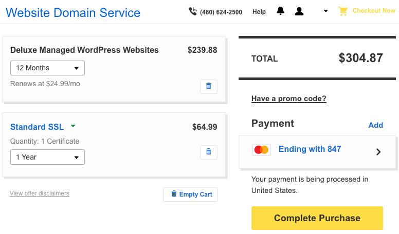Open Have a promo code link

tap(289, 99)
